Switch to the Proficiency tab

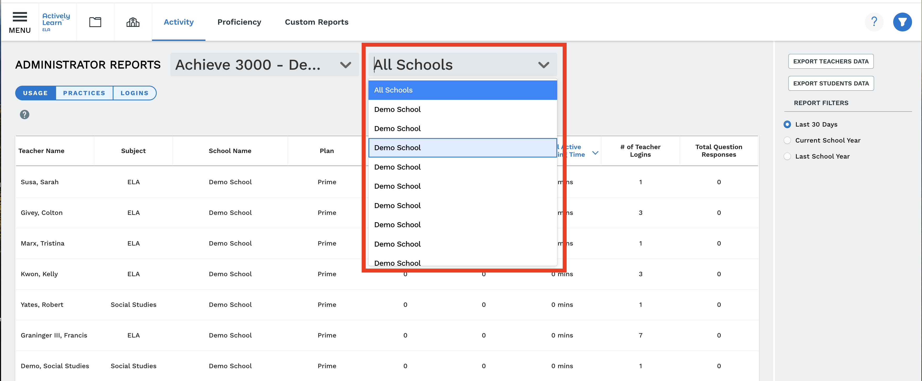239,22
